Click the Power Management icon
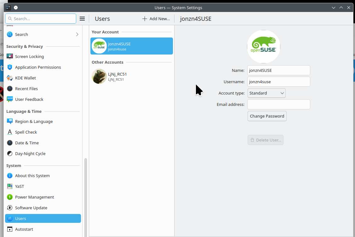355x237 pixels. pos(10,197)
